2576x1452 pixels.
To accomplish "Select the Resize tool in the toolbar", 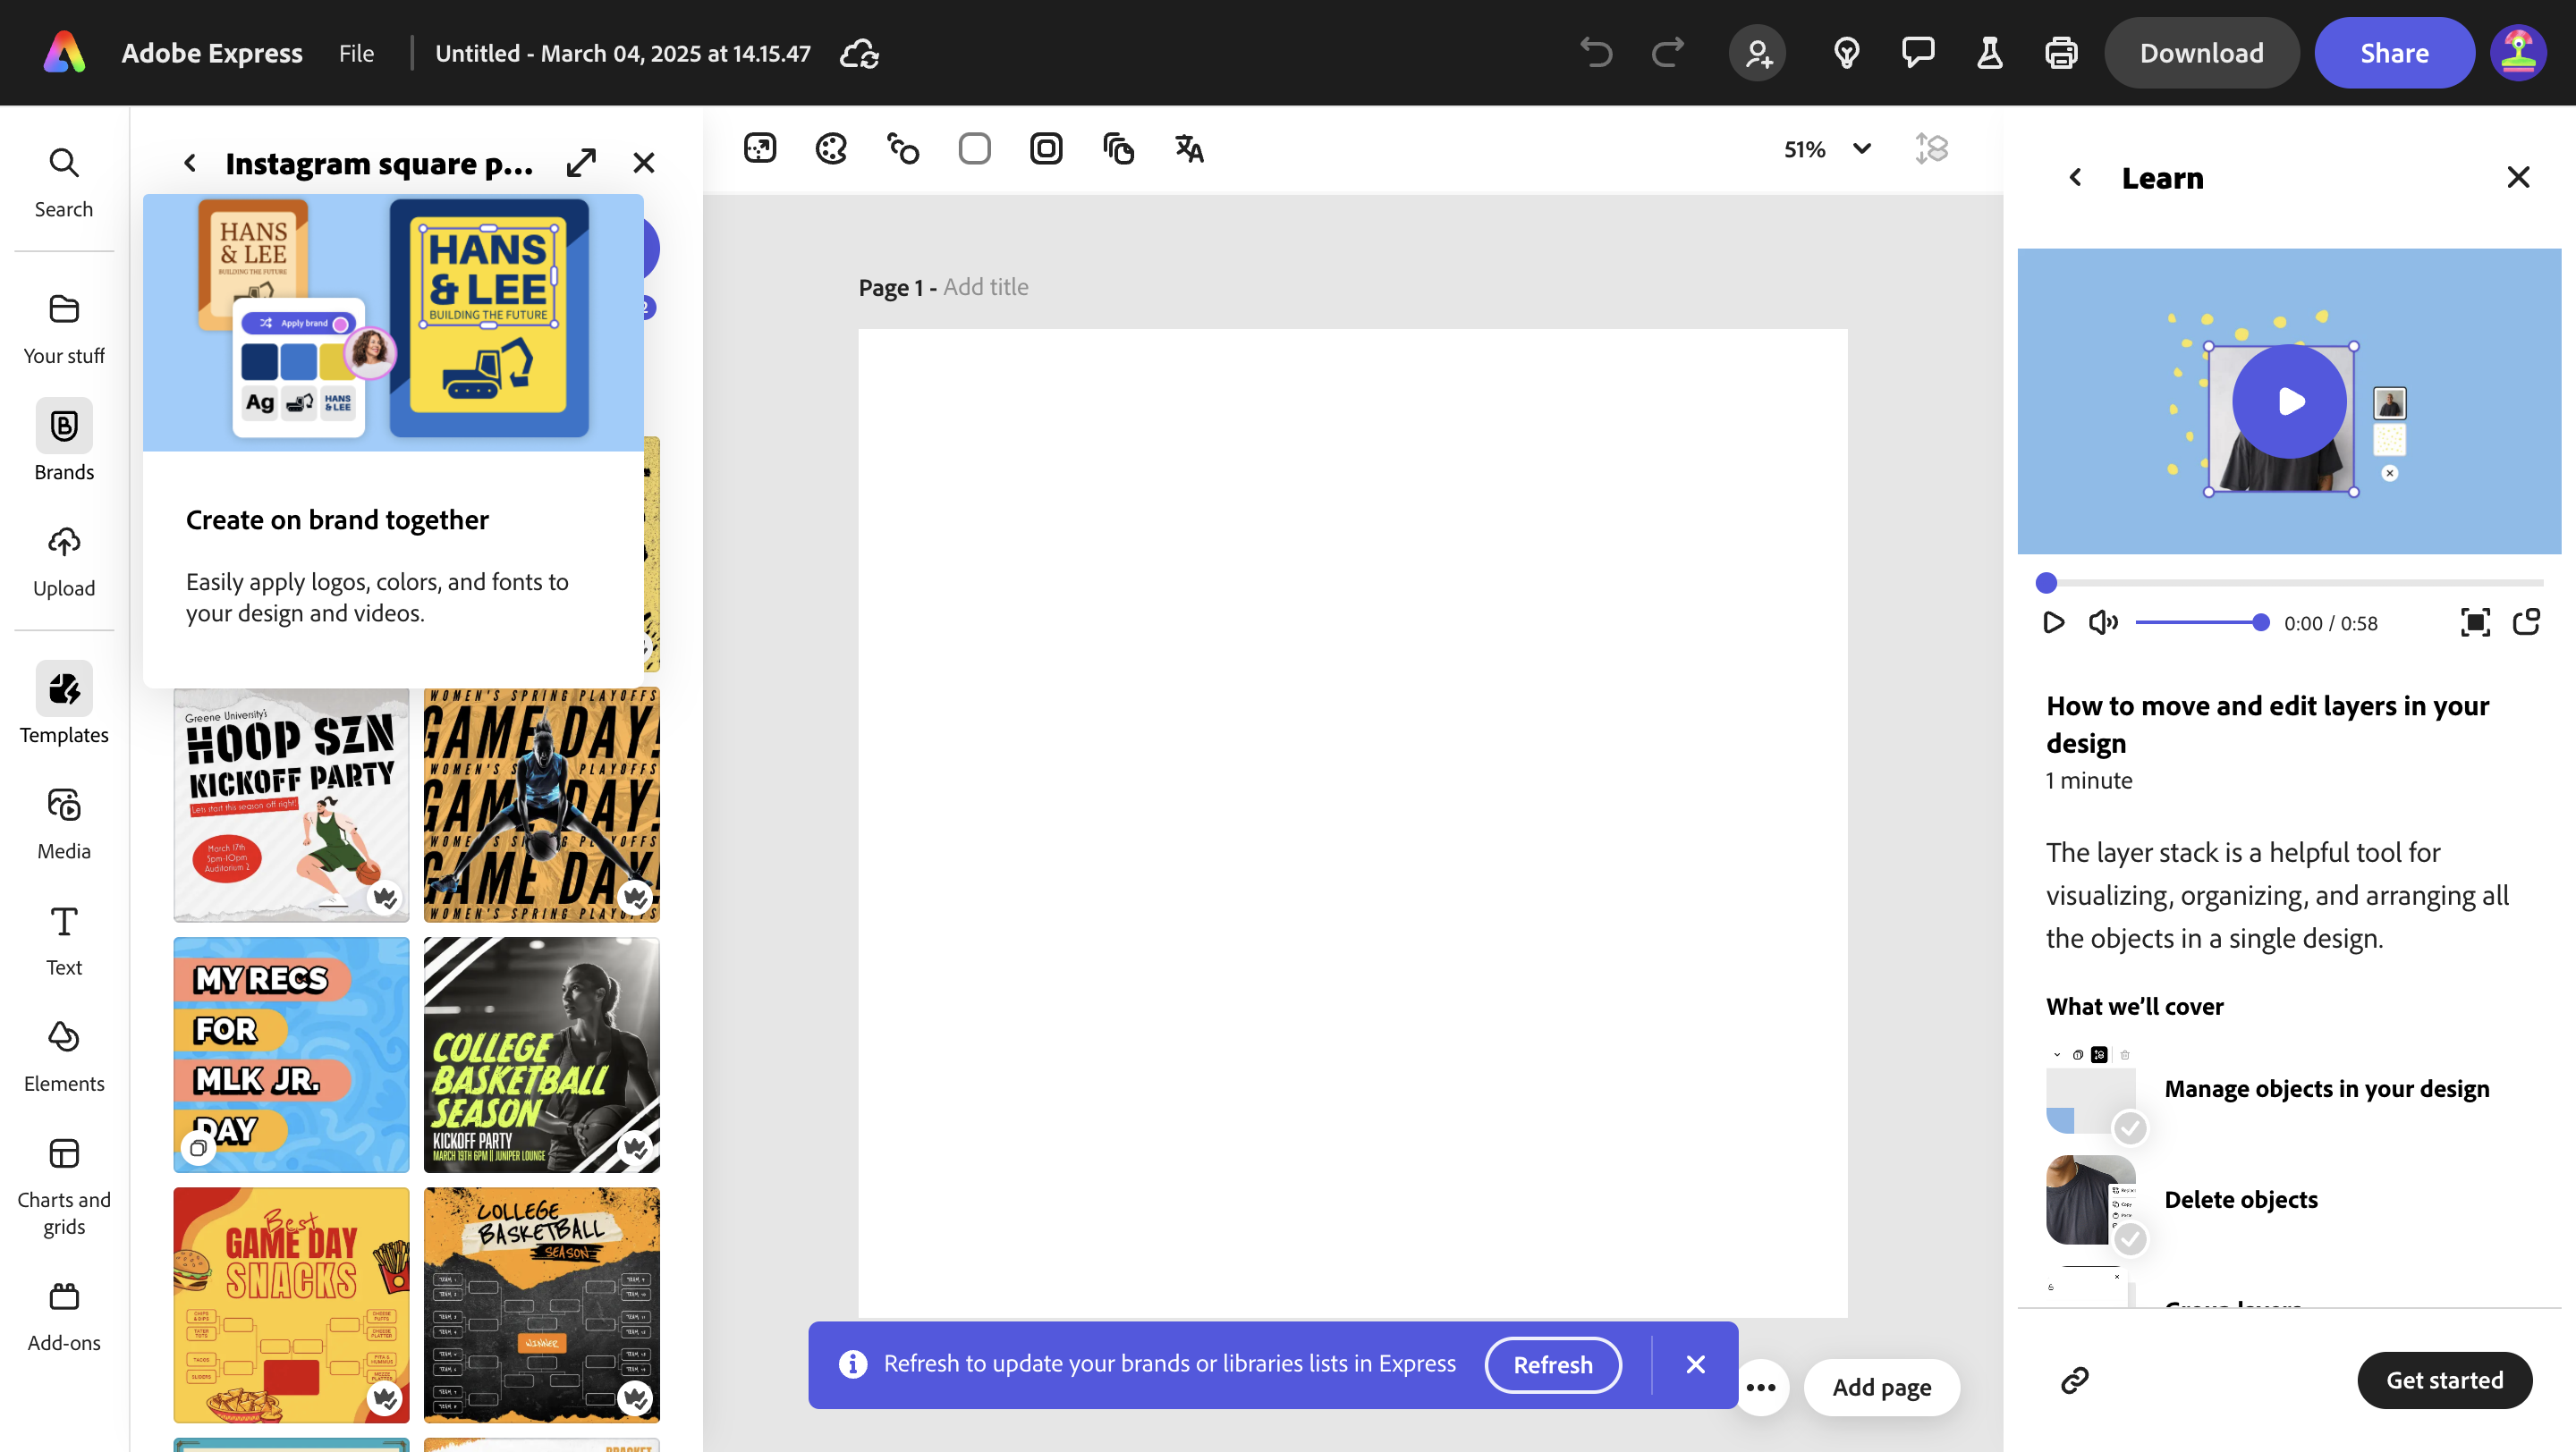I will (760, 148).
